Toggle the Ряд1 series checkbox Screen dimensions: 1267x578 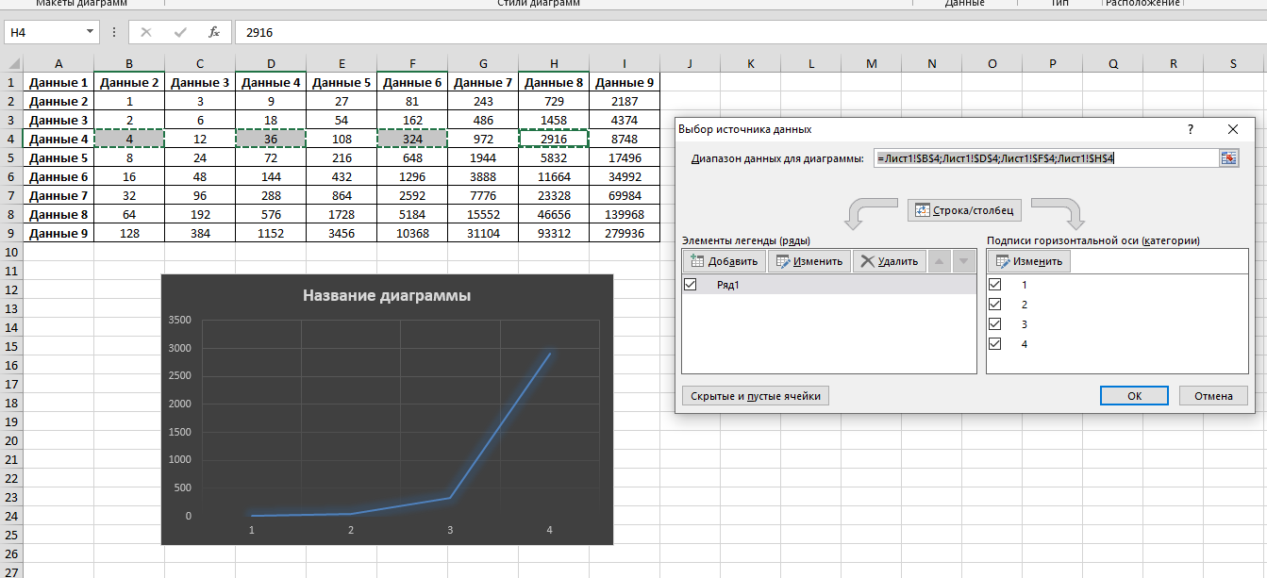(690, 284)
